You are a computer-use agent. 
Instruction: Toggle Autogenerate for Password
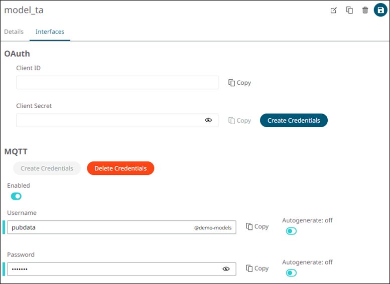(x=291, y=273)
